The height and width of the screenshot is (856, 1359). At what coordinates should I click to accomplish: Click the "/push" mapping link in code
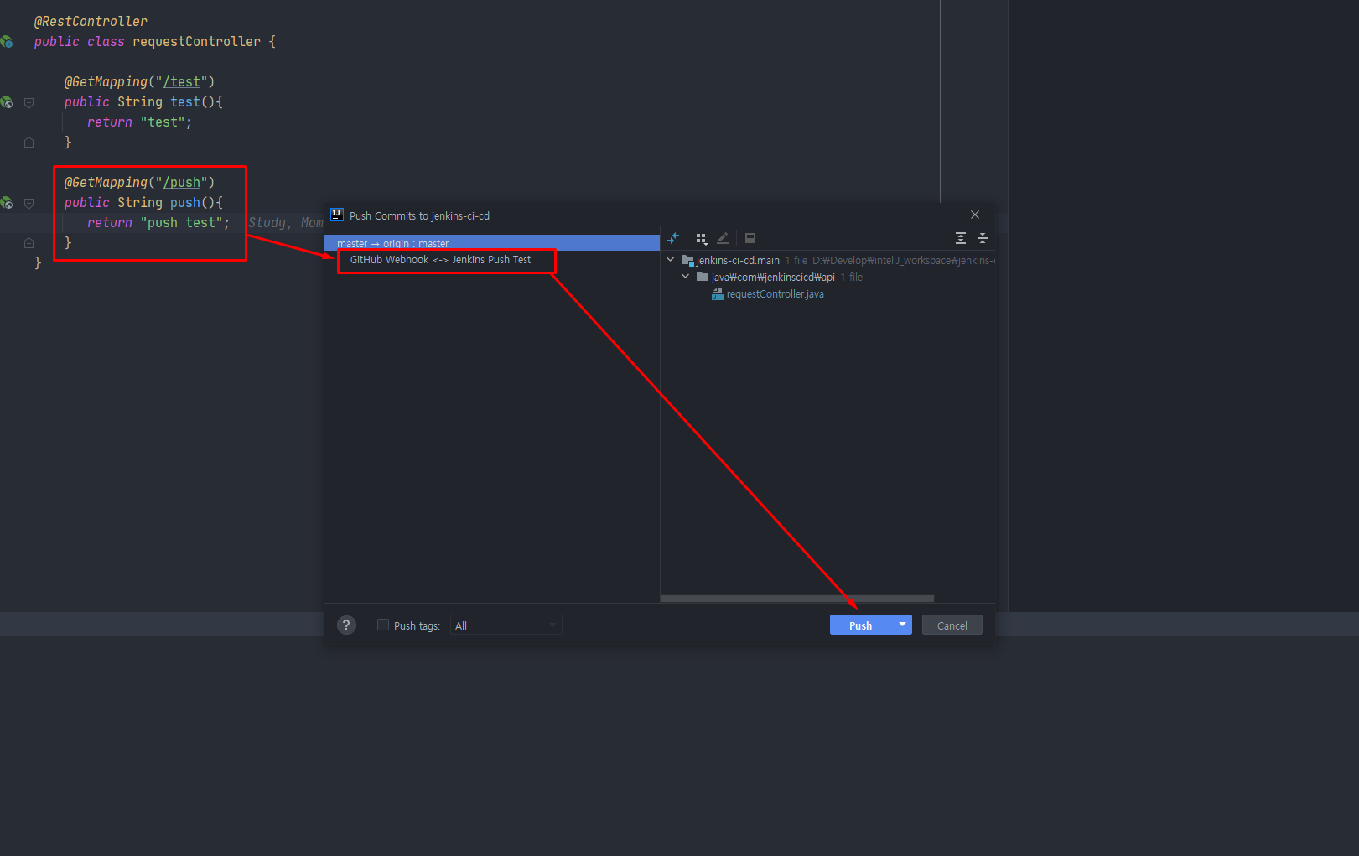pyautogui.click(x=182, y=182)
